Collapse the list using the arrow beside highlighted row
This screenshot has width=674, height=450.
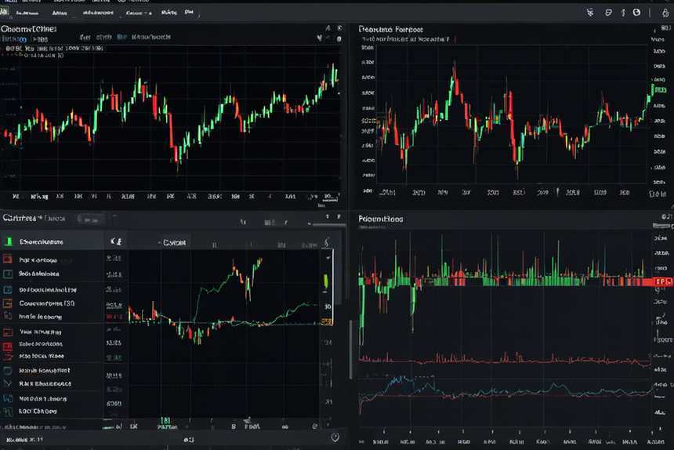tap(116, 241)
